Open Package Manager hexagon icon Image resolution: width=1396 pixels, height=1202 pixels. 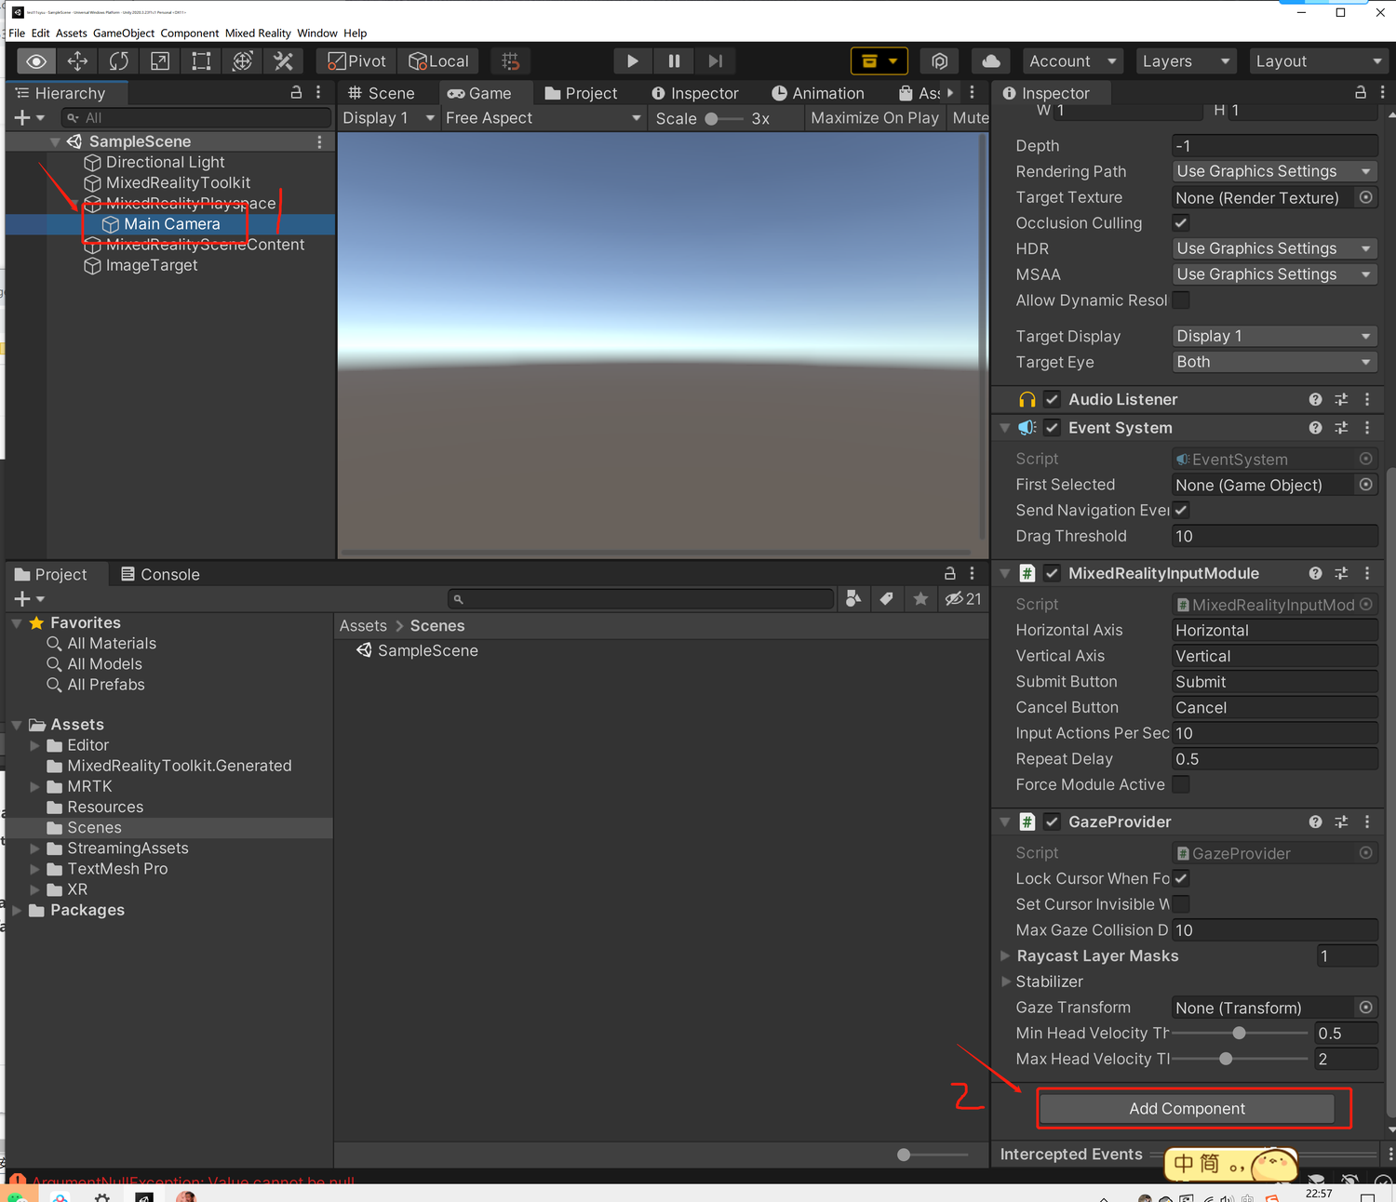(x=940, y=61)
